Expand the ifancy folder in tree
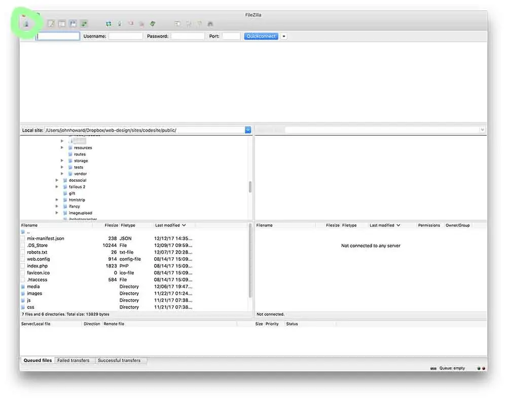The height and width of the screenshot is (399, 507). [57, 206]
